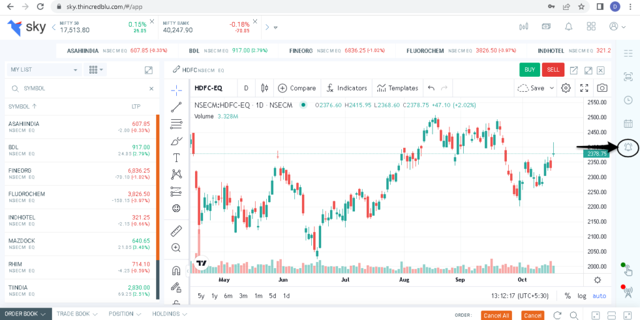Viewport: 640px width, 320px height.
Task: Select the 1m time range
Action: pyautogui.click(x=258, y=296)
